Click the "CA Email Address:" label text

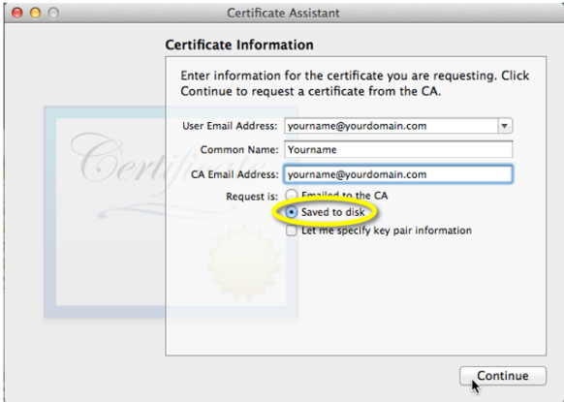click(x=235, y=174)
